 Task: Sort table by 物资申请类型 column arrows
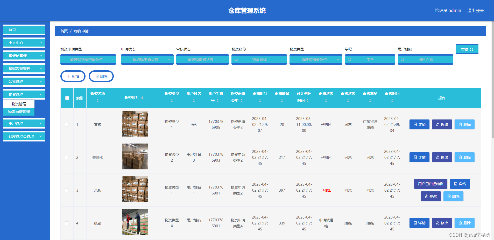click(x=242, y=101)
